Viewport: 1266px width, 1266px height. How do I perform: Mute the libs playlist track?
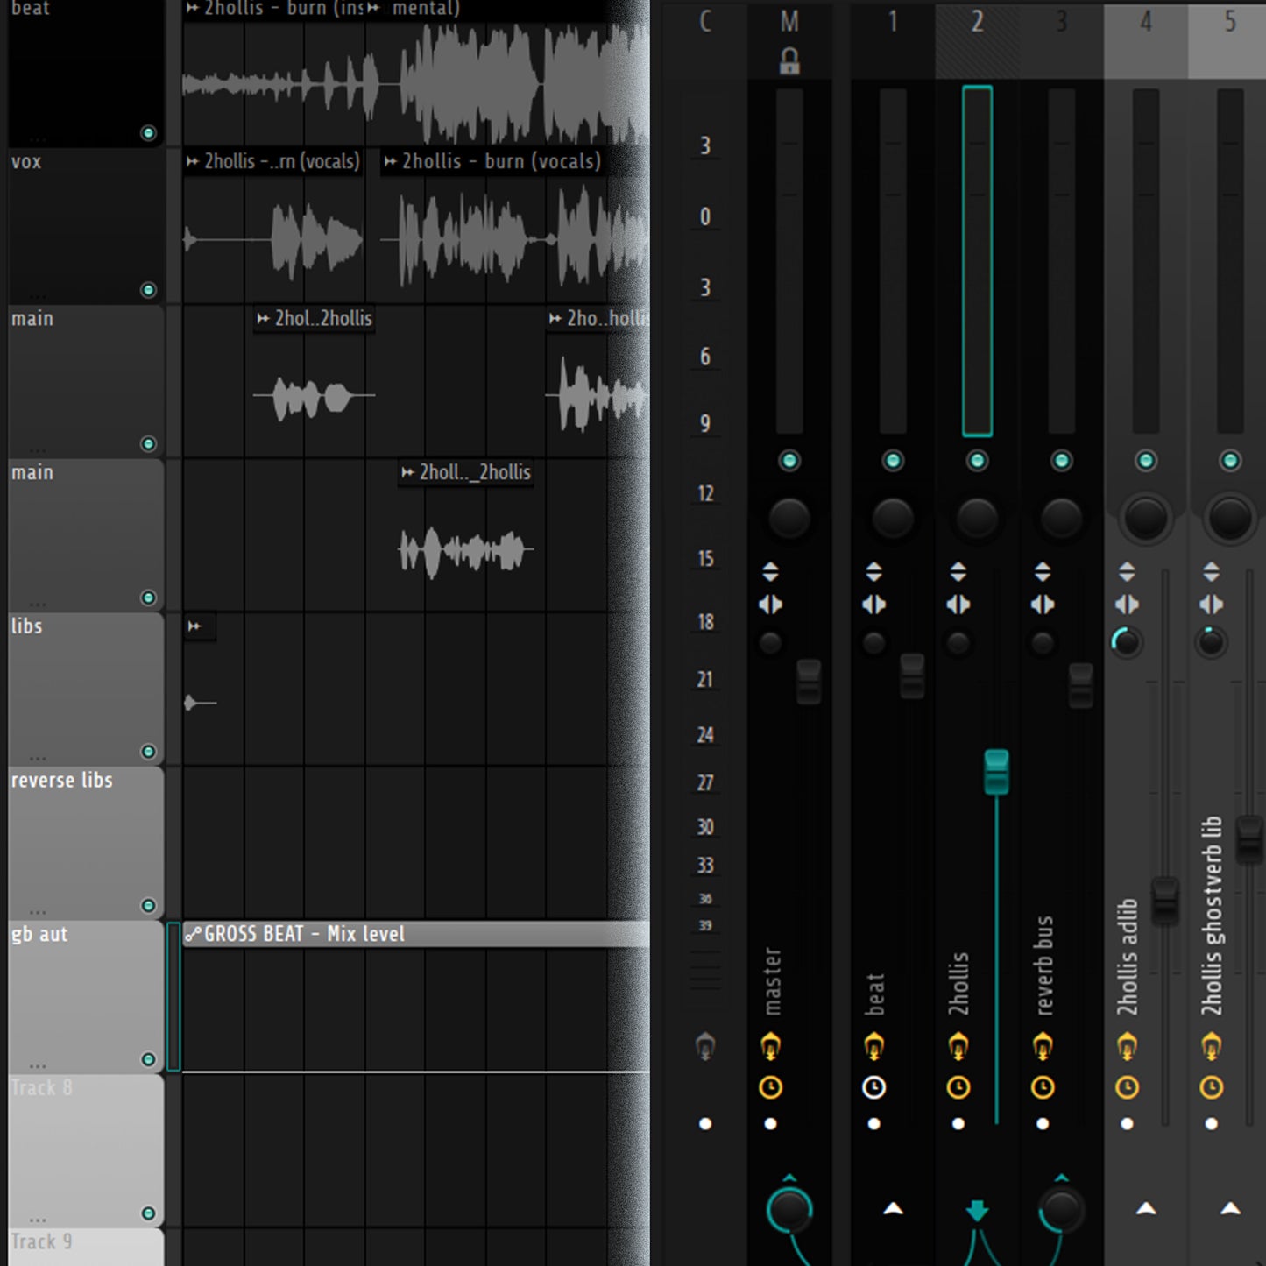pos(148,752)
